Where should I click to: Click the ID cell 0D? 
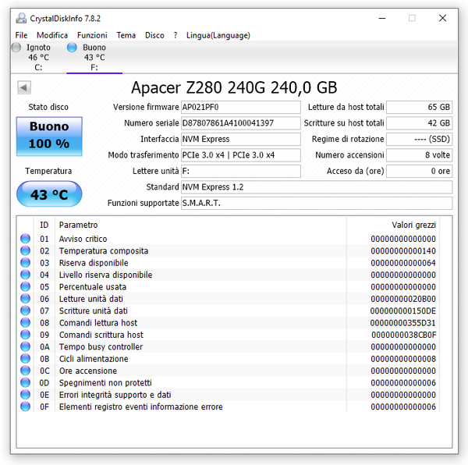click(44, 382)
